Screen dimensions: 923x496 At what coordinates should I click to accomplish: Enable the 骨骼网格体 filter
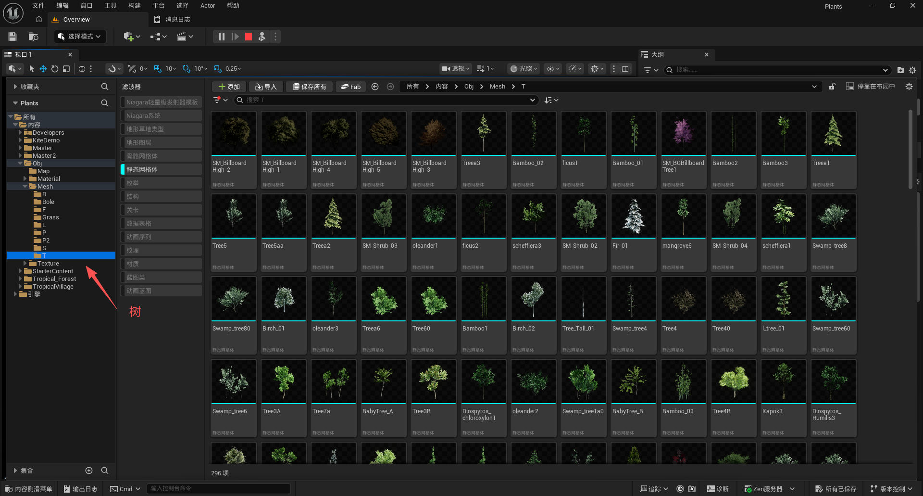pyautogui.click(x=161, y=156)
